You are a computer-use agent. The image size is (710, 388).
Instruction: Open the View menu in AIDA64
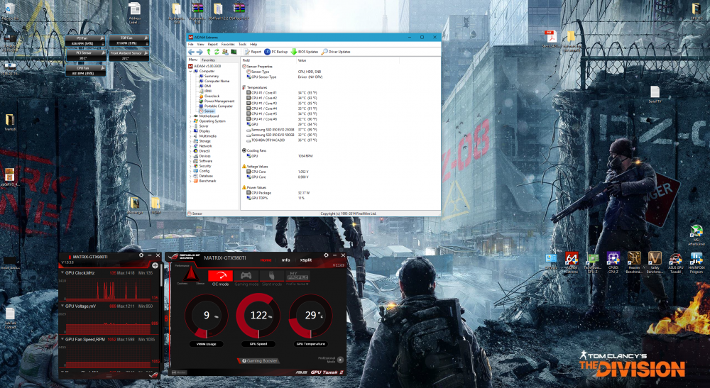201,44
